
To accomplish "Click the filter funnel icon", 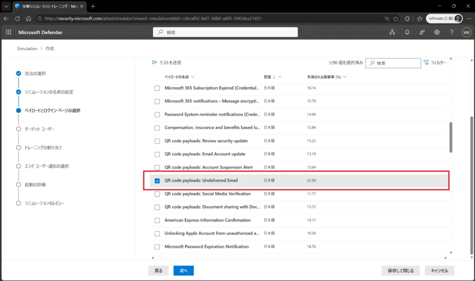I will point(426,62).
